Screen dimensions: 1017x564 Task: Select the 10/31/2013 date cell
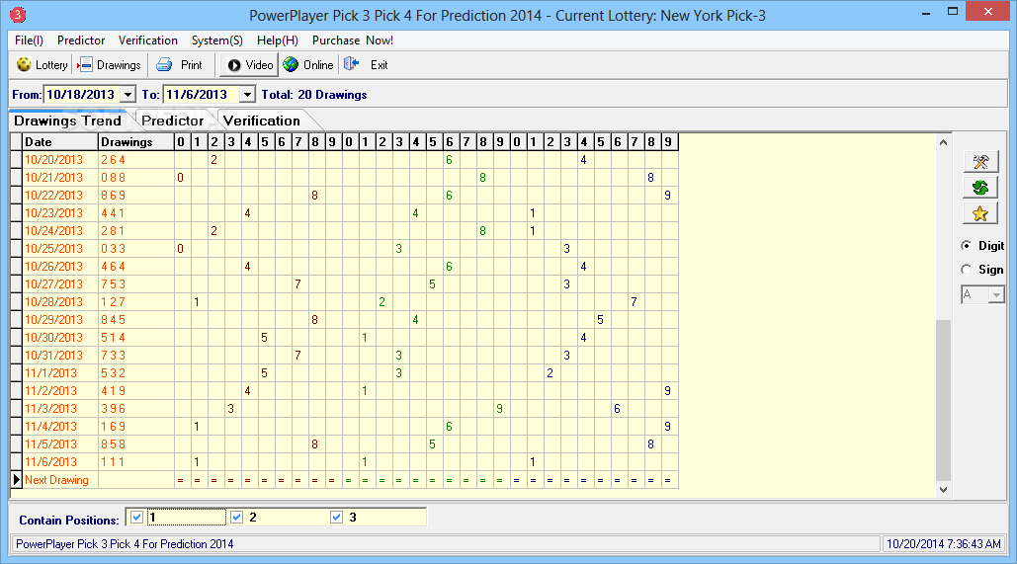coord(60,356)
